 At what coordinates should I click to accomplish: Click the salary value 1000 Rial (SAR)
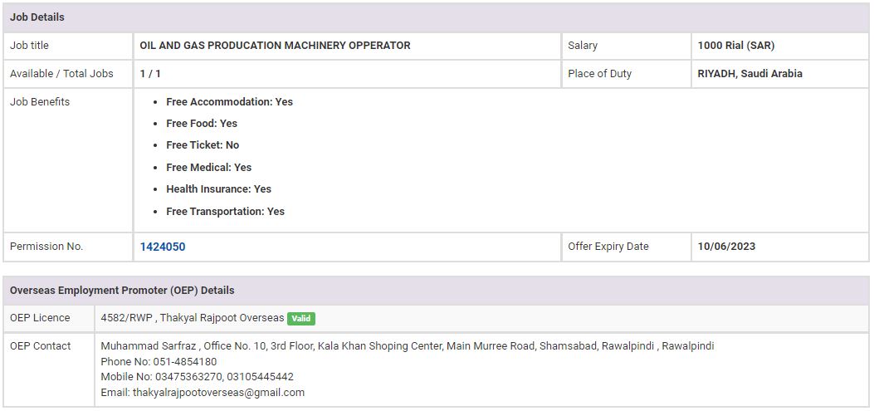(x=736, y=46)
